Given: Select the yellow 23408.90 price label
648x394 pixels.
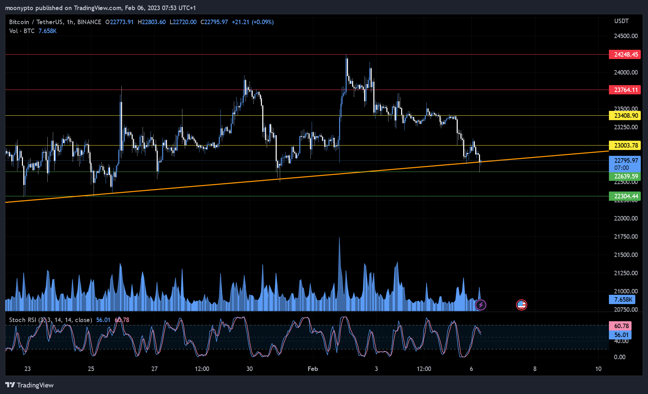Looking at the screenshot, I should click(625, 116).
